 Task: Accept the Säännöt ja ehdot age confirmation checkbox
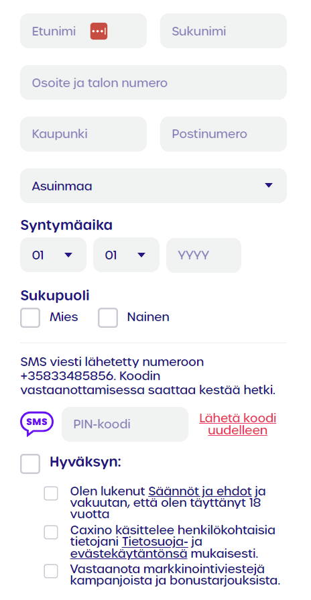coord(51,493)
